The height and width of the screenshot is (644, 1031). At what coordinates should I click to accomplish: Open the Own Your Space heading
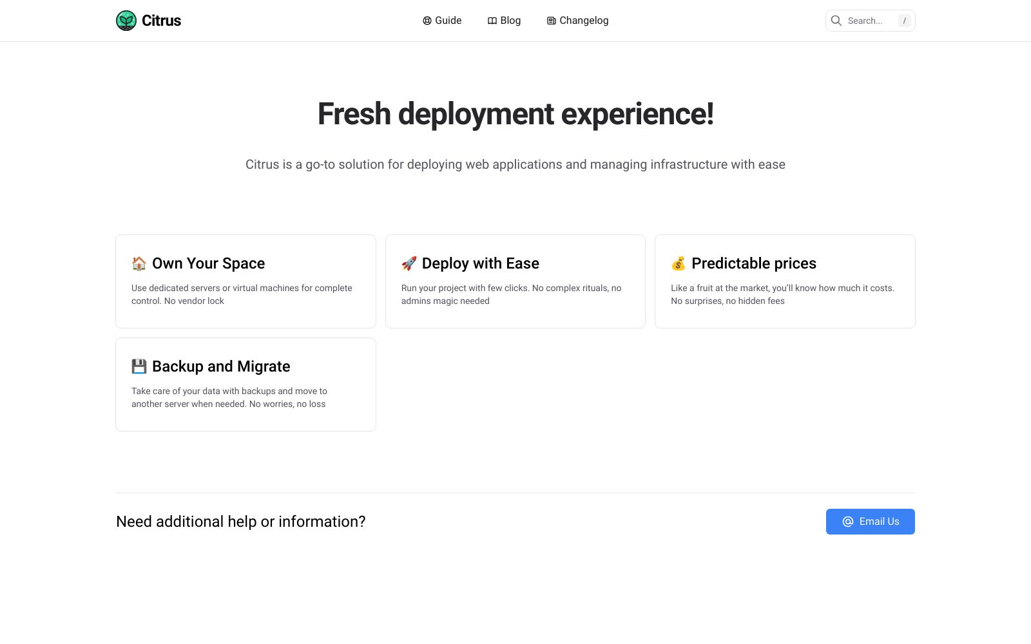(x=208, y=263)
